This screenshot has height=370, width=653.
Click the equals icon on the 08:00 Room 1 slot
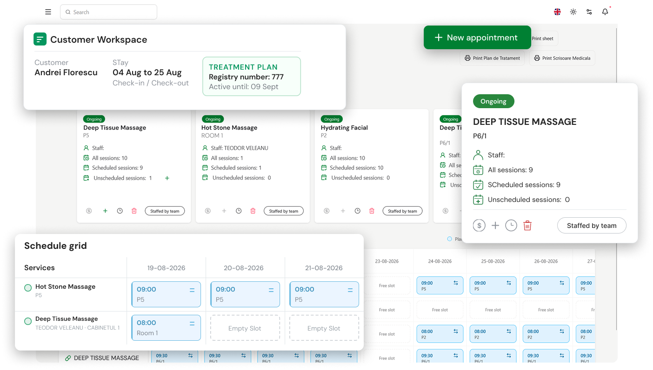(x=192, y=324)
